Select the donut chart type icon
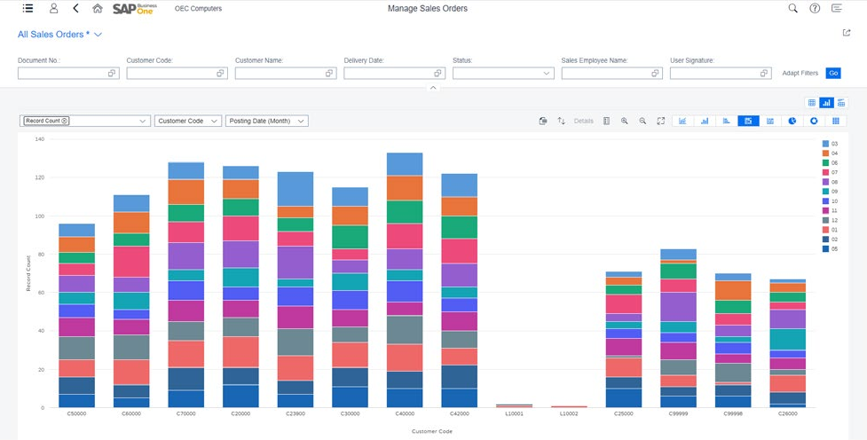 coord(814,121)
